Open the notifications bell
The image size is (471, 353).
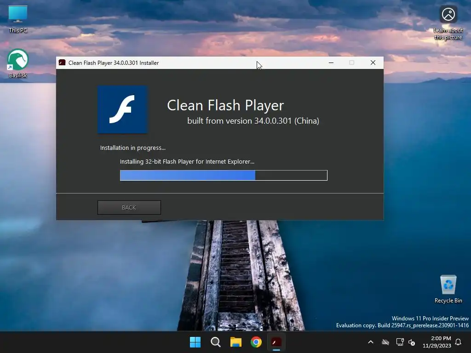tap(458, 342)
